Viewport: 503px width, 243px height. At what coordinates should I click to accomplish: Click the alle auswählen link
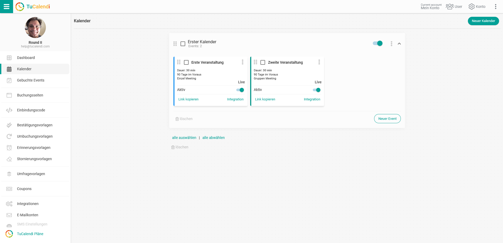pyautogui.click(x=184, y=138)
